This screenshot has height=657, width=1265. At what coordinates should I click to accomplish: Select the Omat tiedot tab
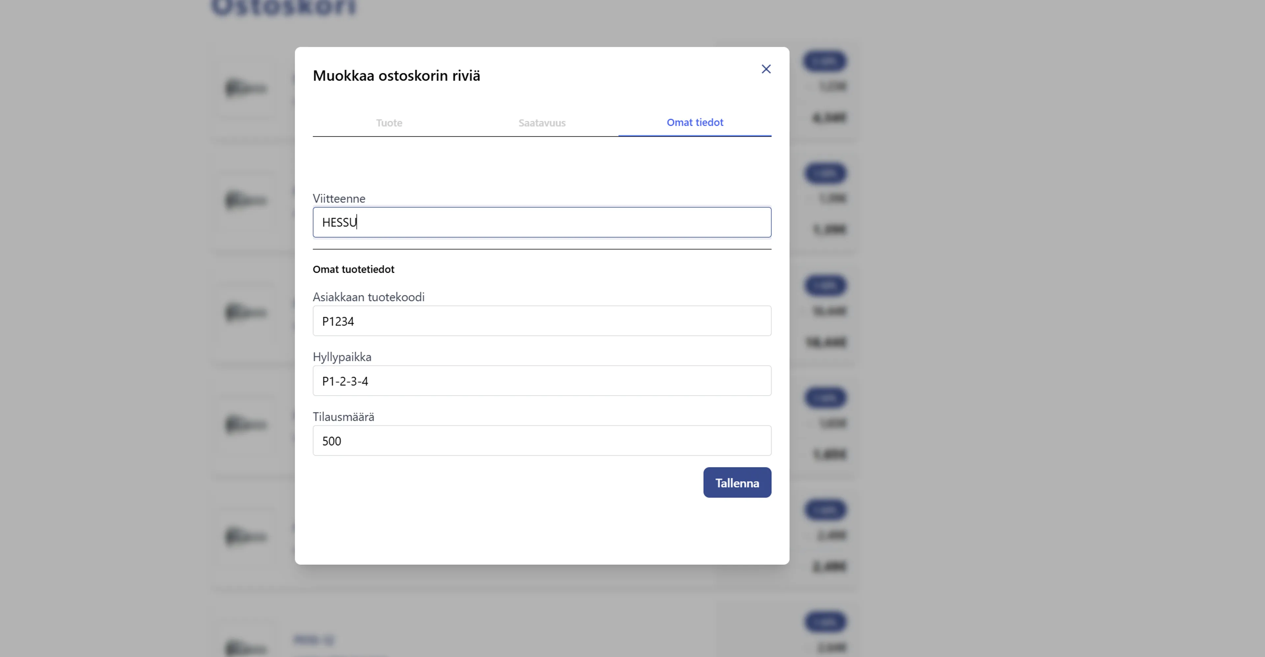(x=694, y=122)
